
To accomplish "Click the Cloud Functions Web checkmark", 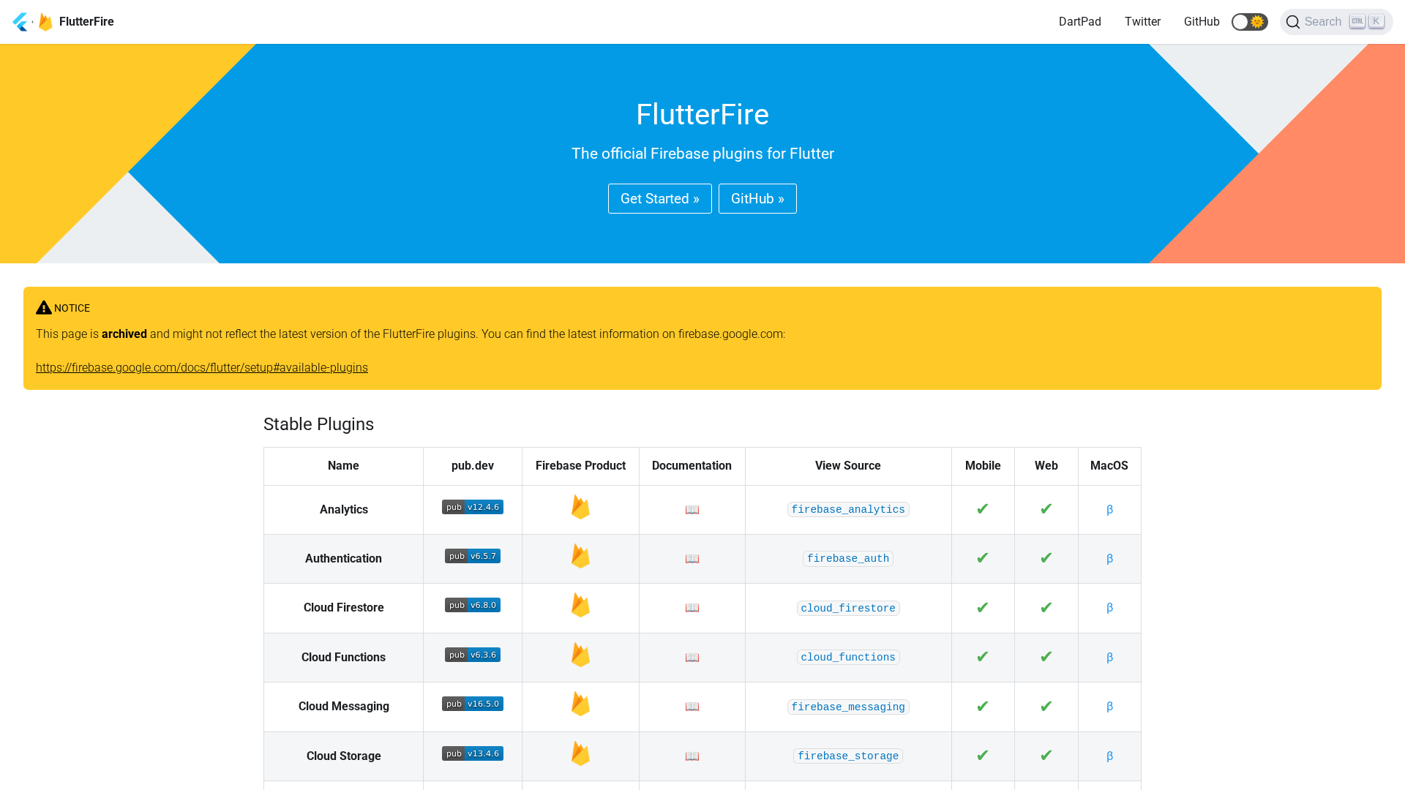I will click(1046, 657).
